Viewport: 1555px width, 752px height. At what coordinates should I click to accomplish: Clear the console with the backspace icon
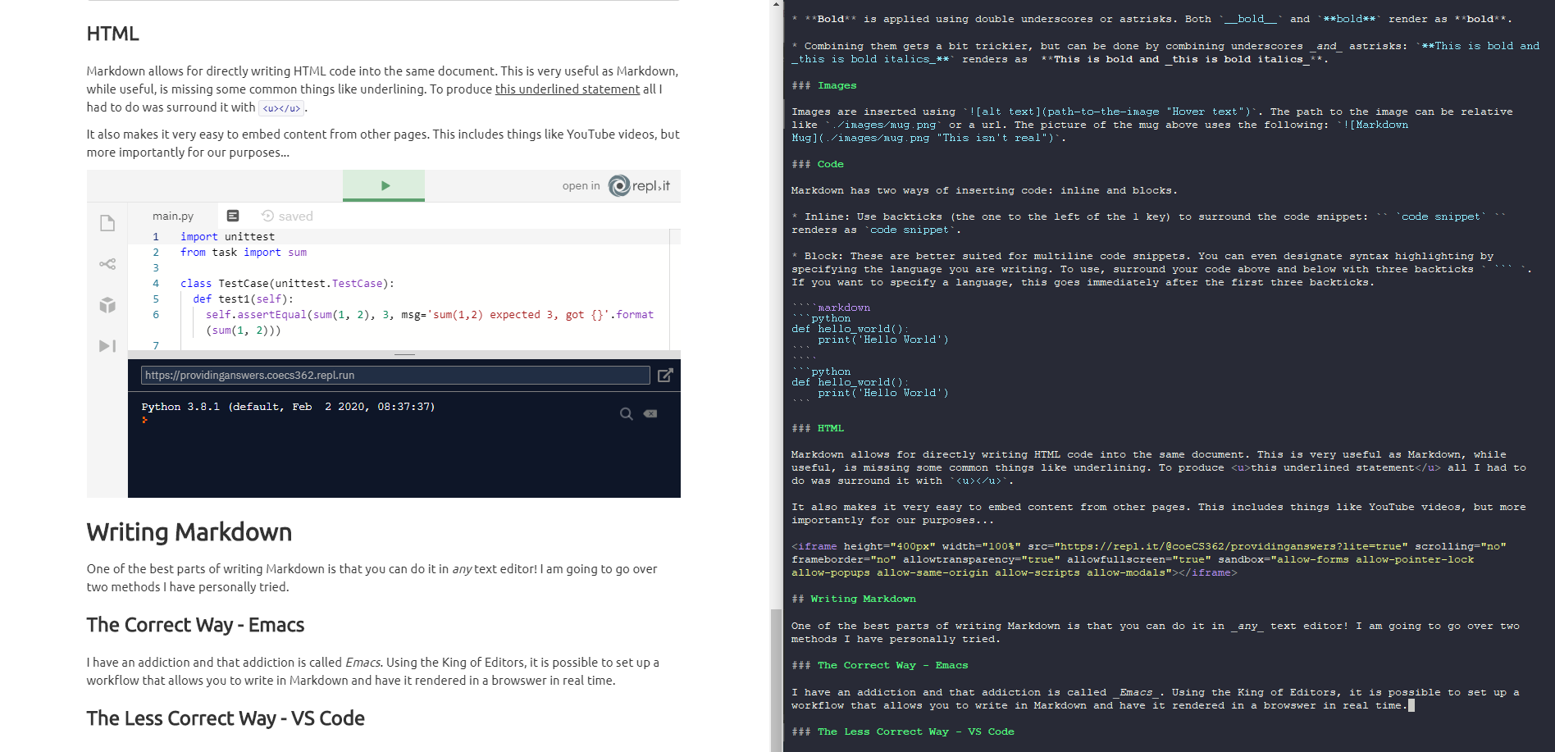click(650, 414)
